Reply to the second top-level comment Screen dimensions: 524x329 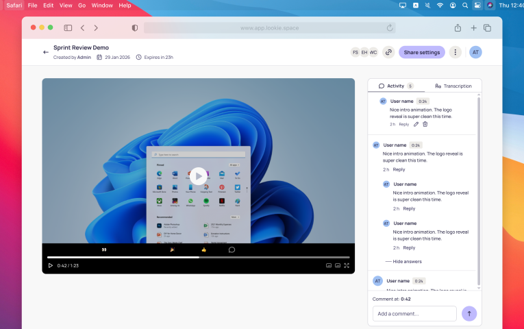(399, 169)
